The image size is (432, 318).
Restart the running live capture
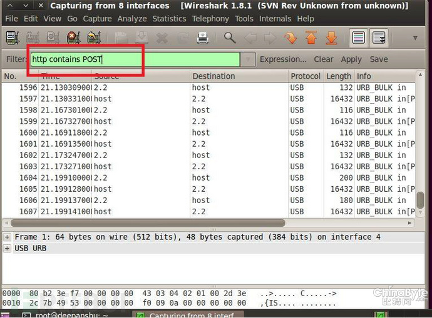click(93, 38)
